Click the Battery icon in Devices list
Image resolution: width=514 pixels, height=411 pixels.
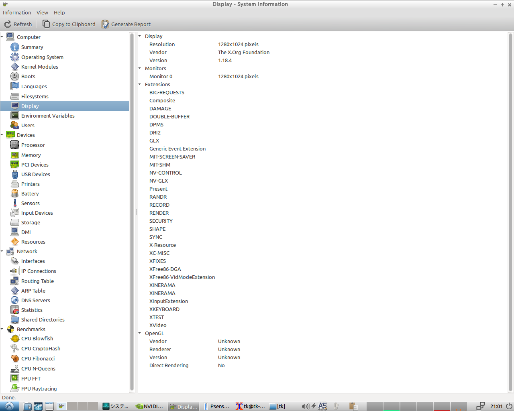coord(14,193)
